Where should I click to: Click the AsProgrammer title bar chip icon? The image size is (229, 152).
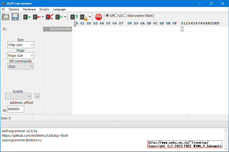pos(3,3)
